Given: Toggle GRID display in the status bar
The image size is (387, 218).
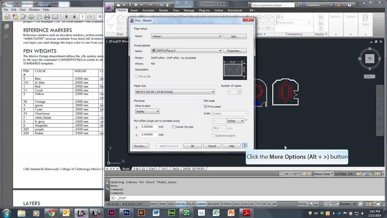Looking at the screenshot, I should tap(171, 204).
